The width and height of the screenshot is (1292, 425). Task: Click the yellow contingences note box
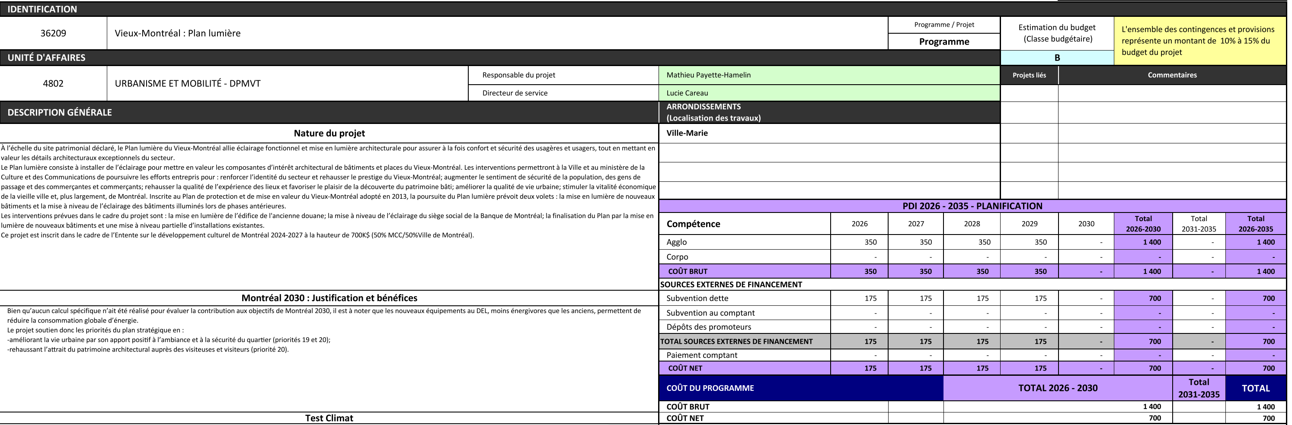click(x=1199, y=41)
